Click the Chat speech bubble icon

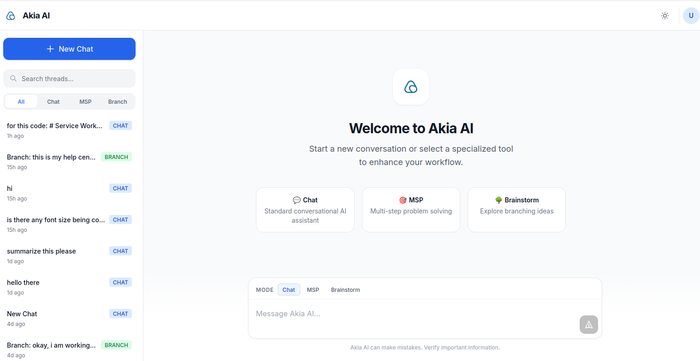(297, 200)
